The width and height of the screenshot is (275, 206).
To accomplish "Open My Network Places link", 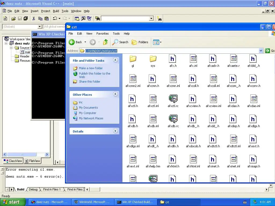I will (x=91, y=118).
